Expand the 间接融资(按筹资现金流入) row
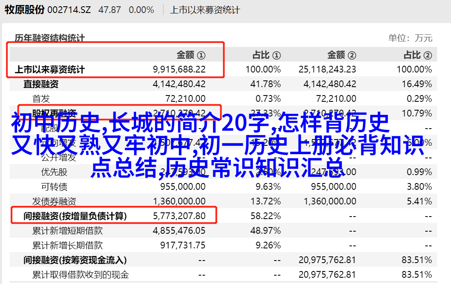The width and height of the screenshot is (451, 284). click(75, 260)
